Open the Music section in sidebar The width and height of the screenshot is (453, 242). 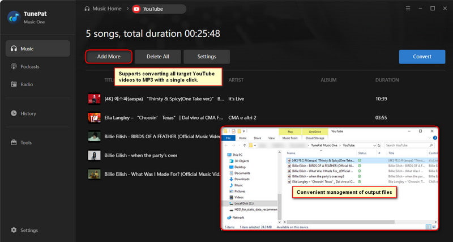pos(37,49)
